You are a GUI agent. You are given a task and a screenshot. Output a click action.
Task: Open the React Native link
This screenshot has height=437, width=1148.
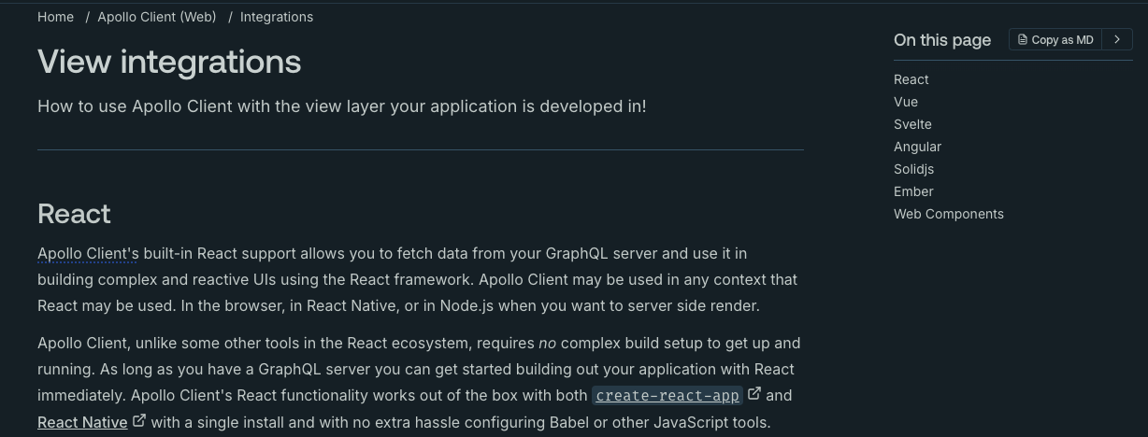click(82, 422)
